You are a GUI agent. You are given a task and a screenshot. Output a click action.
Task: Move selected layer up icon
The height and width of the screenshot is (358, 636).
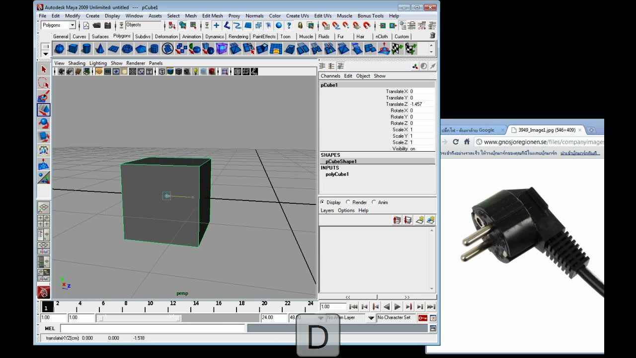click(x=397, y=220)
